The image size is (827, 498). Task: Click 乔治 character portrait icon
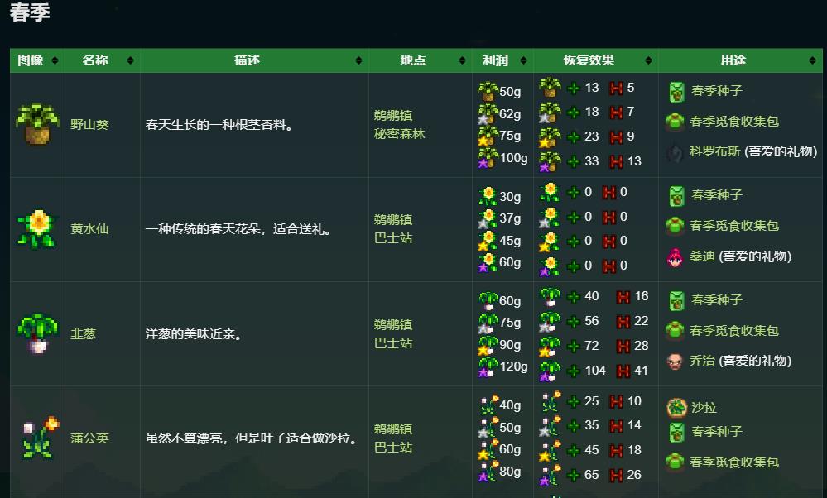(675, 362)
